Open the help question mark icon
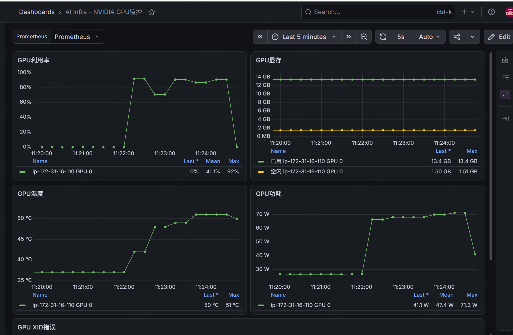This screenshot has width=513, height=335. coord(491,12)
